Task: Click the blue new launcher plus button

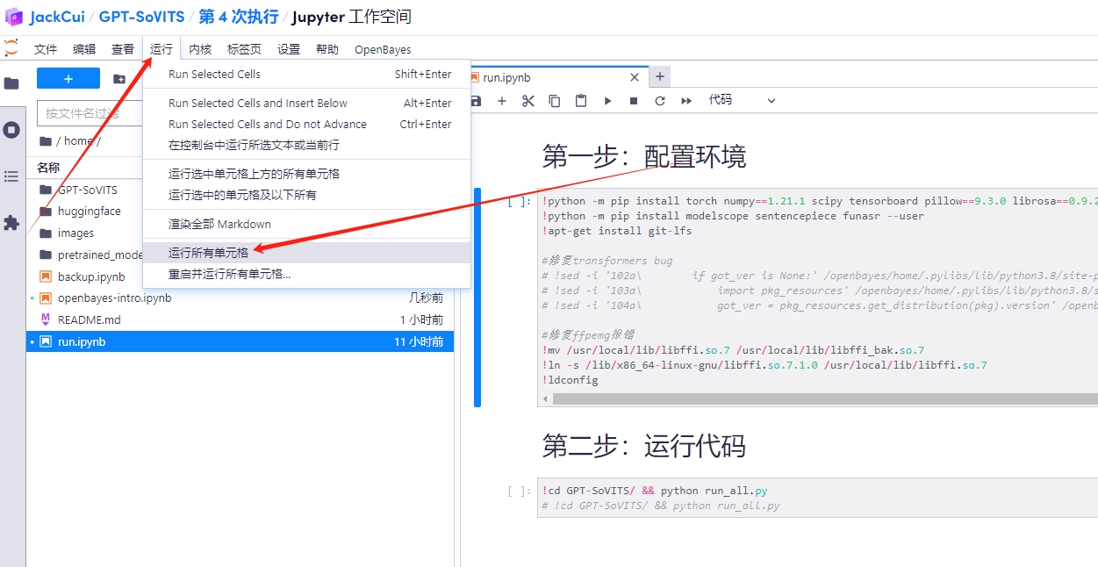Action: pyautogui.click(x=68, y=79)
